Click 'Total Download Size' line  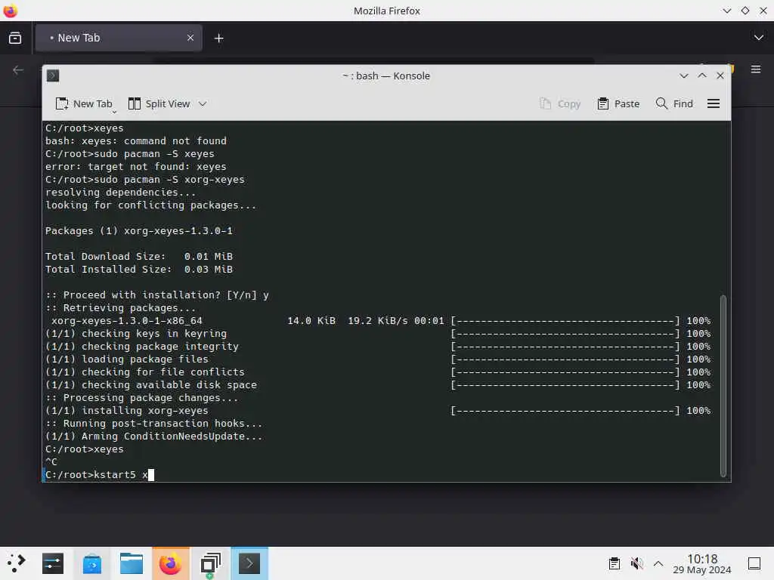139,257
